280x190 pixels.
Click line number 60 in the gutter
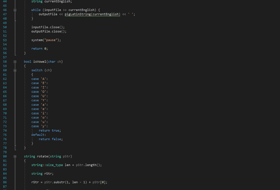[5, 70]
